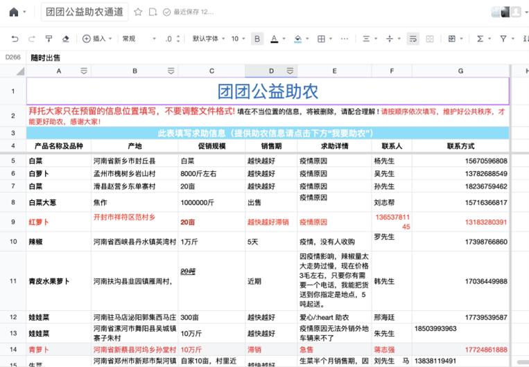Screen dimensions: 529x367
Task: Toggle text wrap button in toolbar
Action: tap(413, 39)
